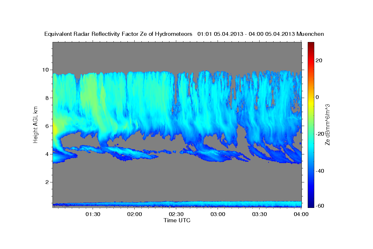Click the colorbar value label -60
Image resolution: width=373 pixels, height=249 pixels.
coord(320,206)
